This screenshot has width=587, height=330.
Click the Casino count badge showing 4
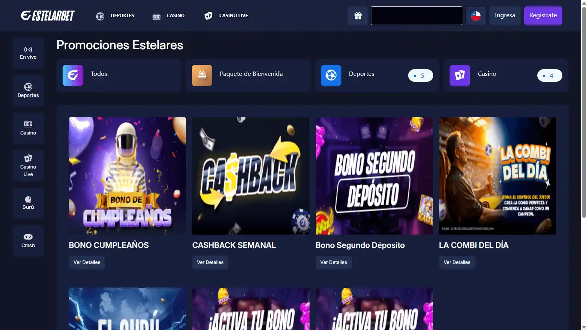point(550,75)
